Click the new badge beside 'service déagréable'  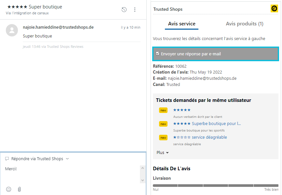point(163,138)
